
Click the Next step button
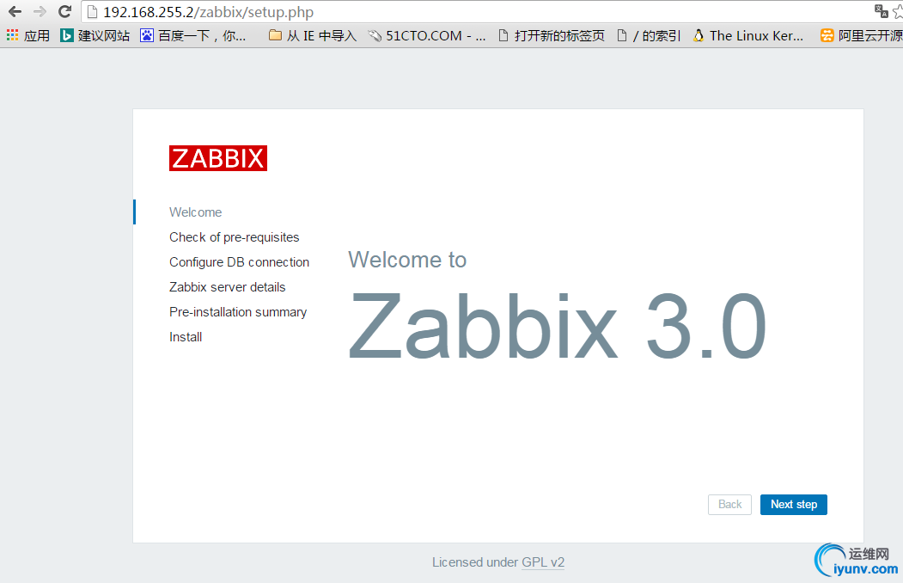pos(794,505)
